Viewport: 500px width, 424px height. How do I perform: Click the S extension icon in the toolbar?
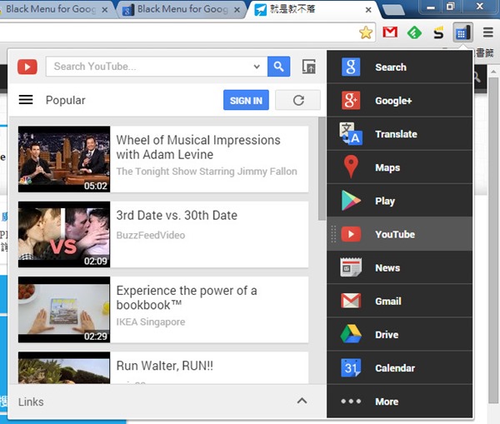tap(438, 32)
